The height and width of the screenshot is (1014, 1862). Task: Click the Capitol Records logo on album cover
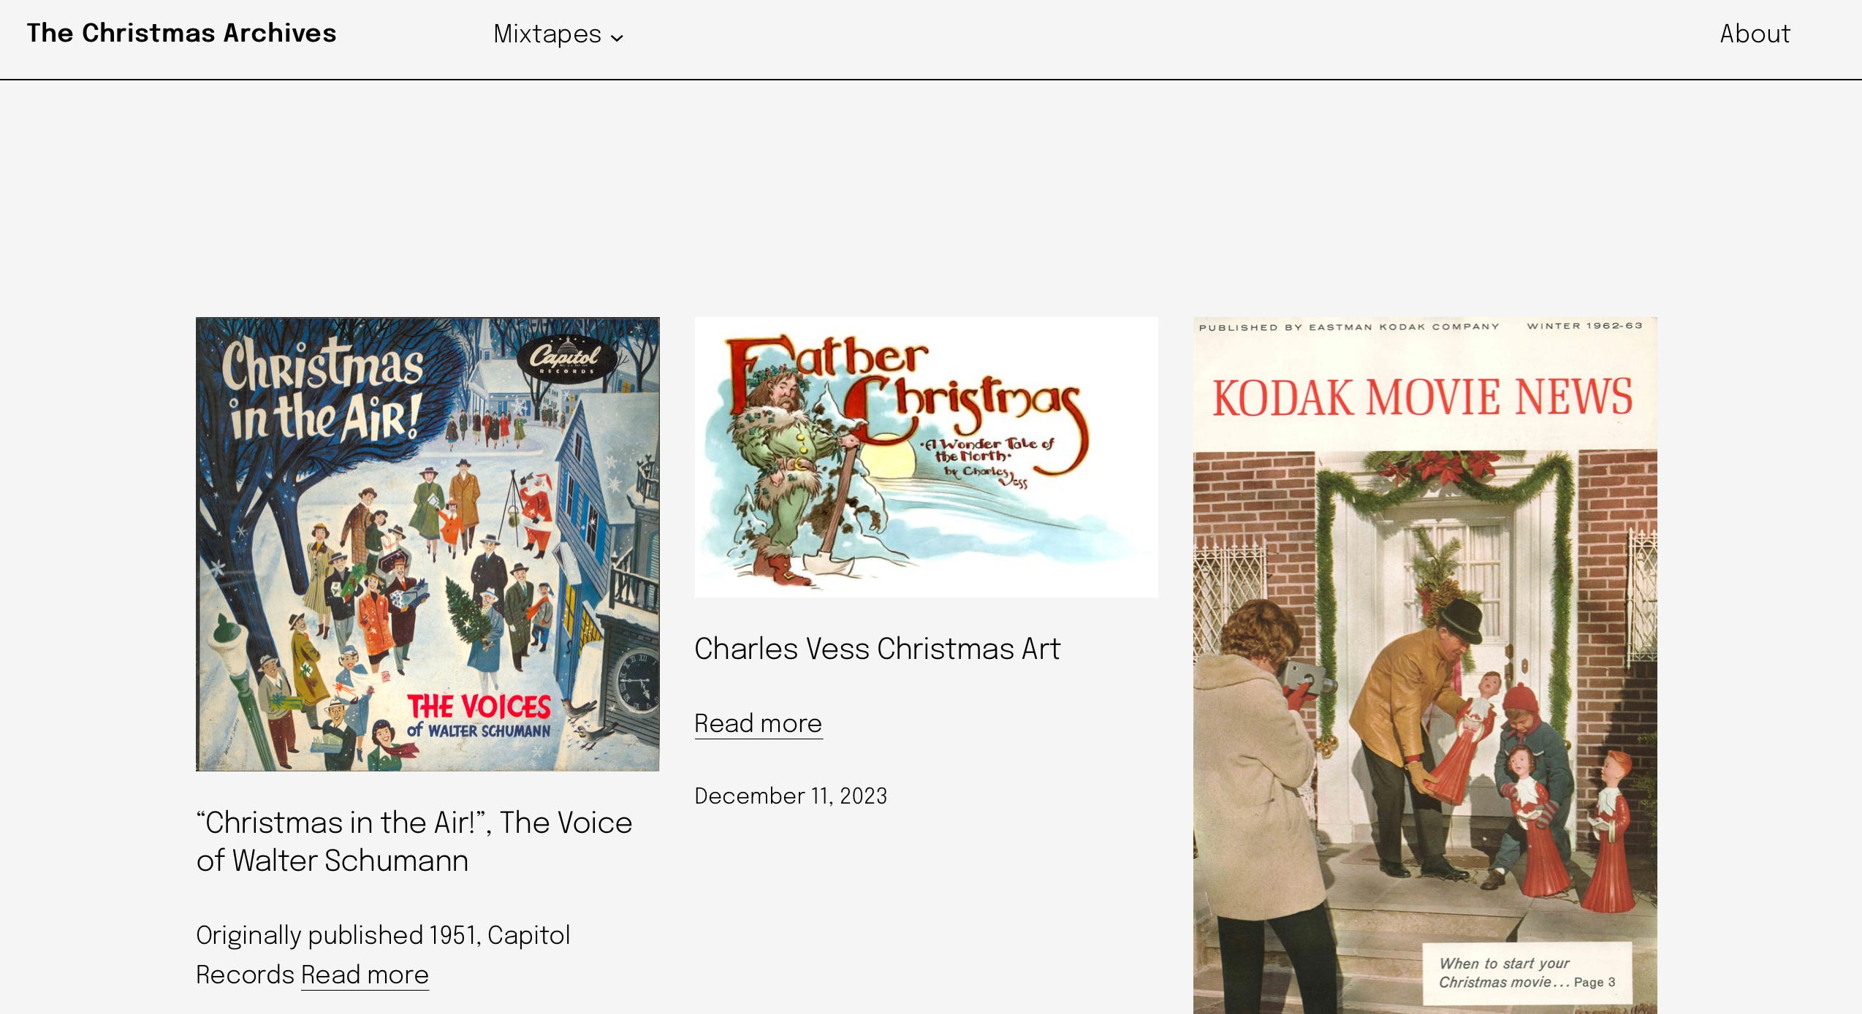[x=566, y=358]
